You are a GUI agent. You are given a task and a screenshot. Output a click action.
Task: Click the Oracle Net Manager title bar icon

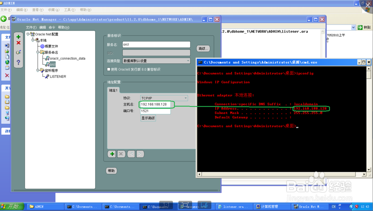(x=14, y=19)
